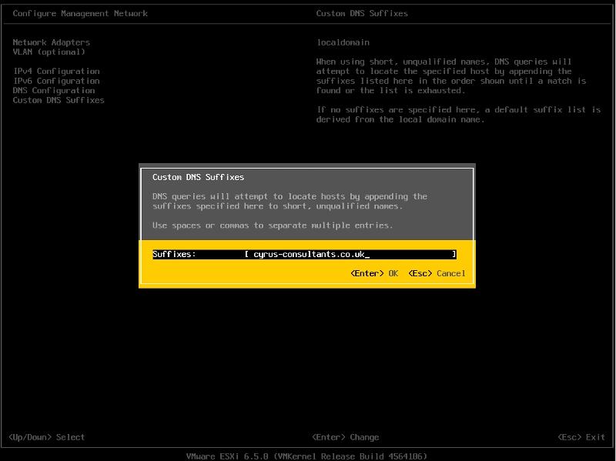Click the Esc Exit hint
The height and width of the screenshot is (461, 616).
(x=581, y=437)
